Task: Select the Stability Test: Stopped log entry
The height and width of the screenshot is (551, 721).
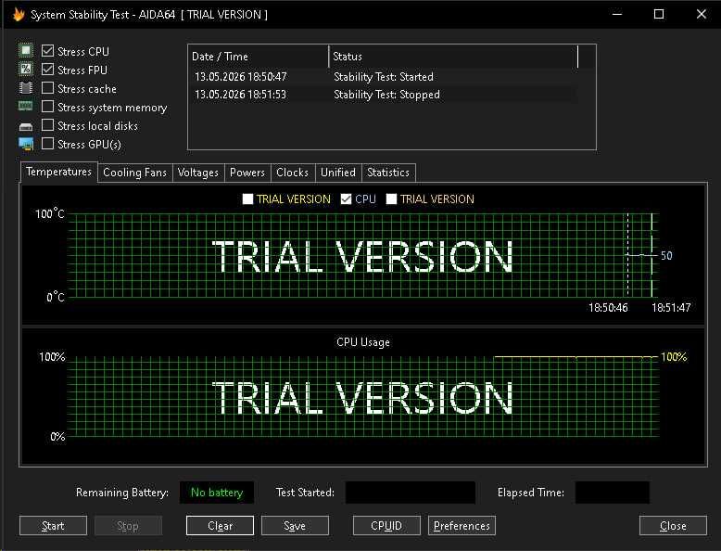Action: pyautogui.click(x=384, y=95)
